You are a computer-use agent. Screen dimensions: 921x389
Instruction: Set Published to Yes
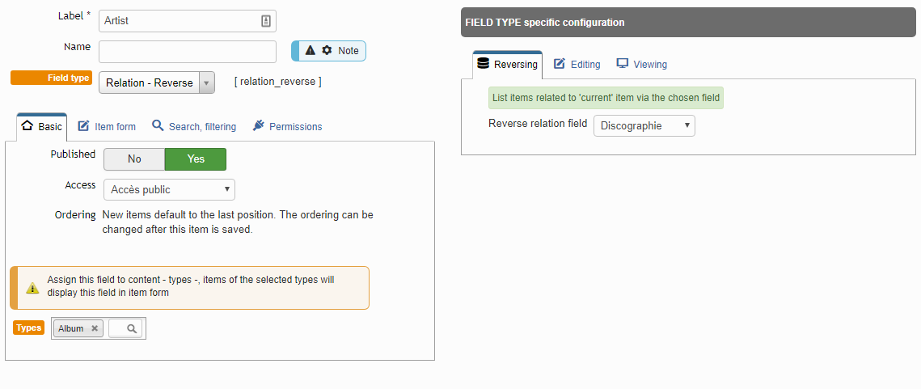(196, 159)
